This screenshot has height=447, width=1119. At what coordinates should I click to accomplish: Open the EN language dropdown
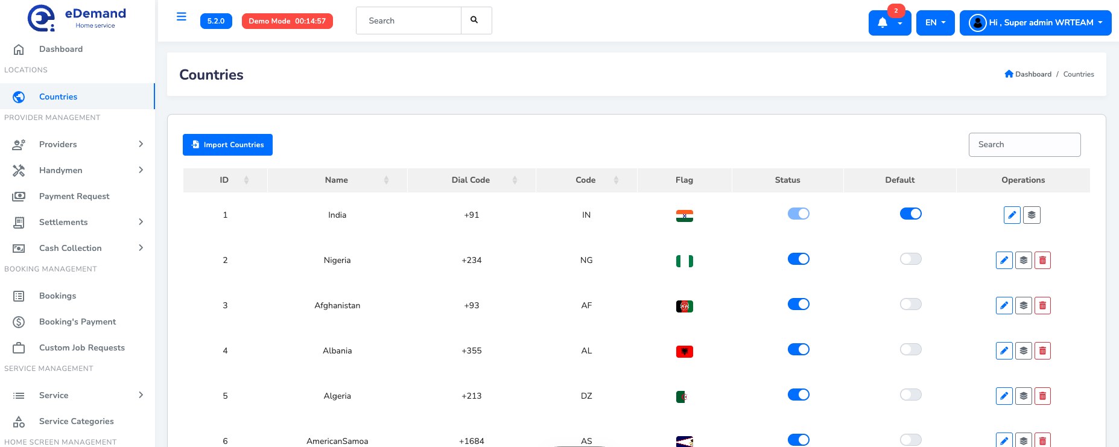point(935,23)
